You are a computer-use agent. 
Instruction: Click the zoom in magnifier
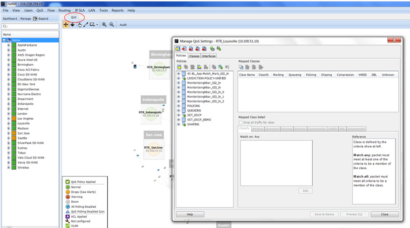(104, 24)
